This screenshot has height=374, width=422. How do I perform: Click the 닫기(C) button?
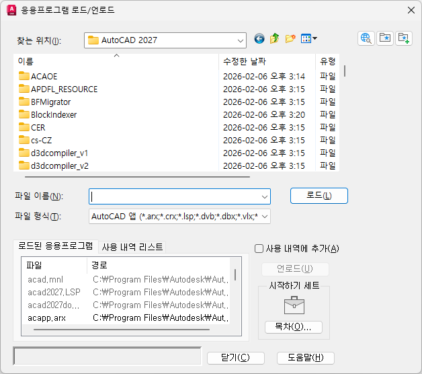(235, 358)
